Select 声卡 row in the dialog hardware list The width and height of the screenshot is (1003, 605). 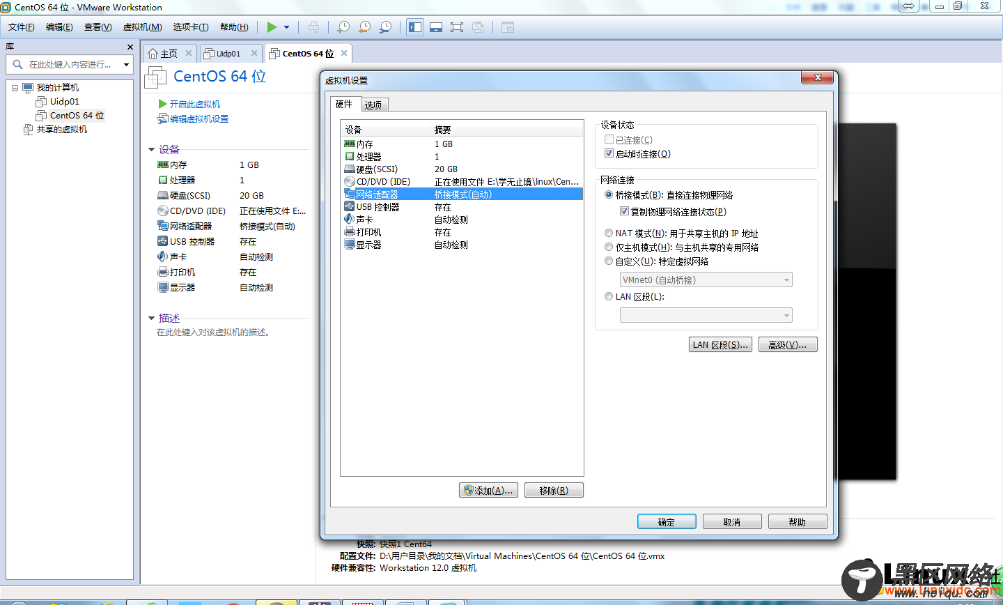(x=462, y=220)
